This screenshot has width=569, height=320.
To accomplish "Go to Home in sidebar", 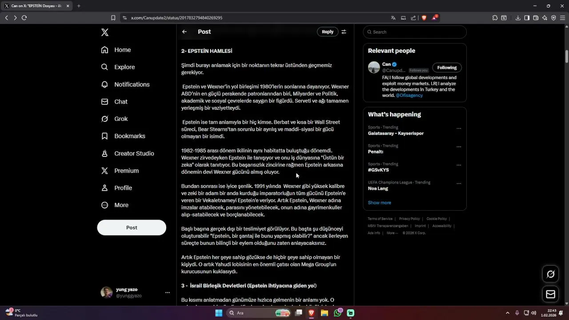I will [x=116, y=50].
